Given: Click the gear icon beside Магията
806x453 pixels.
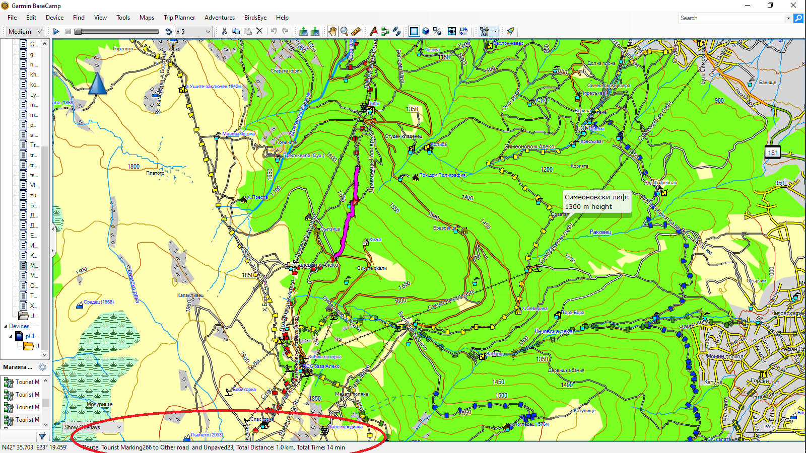Looking at the screenshot, I should pos(42,367).
